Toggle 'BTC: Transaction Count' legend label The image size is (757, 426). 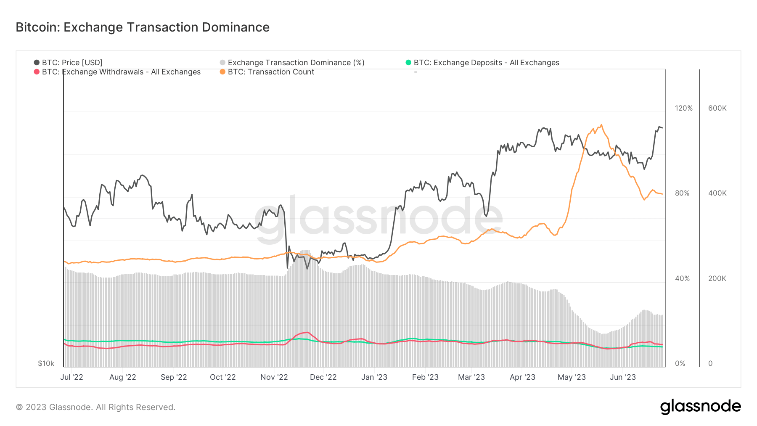(x=271, y=72)
